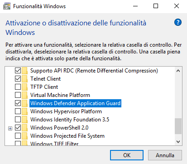Enable the Virtual Machine Platform checkbox
Image resolution: width=187 pixels, height=164 pixels.
pos(18,95)
